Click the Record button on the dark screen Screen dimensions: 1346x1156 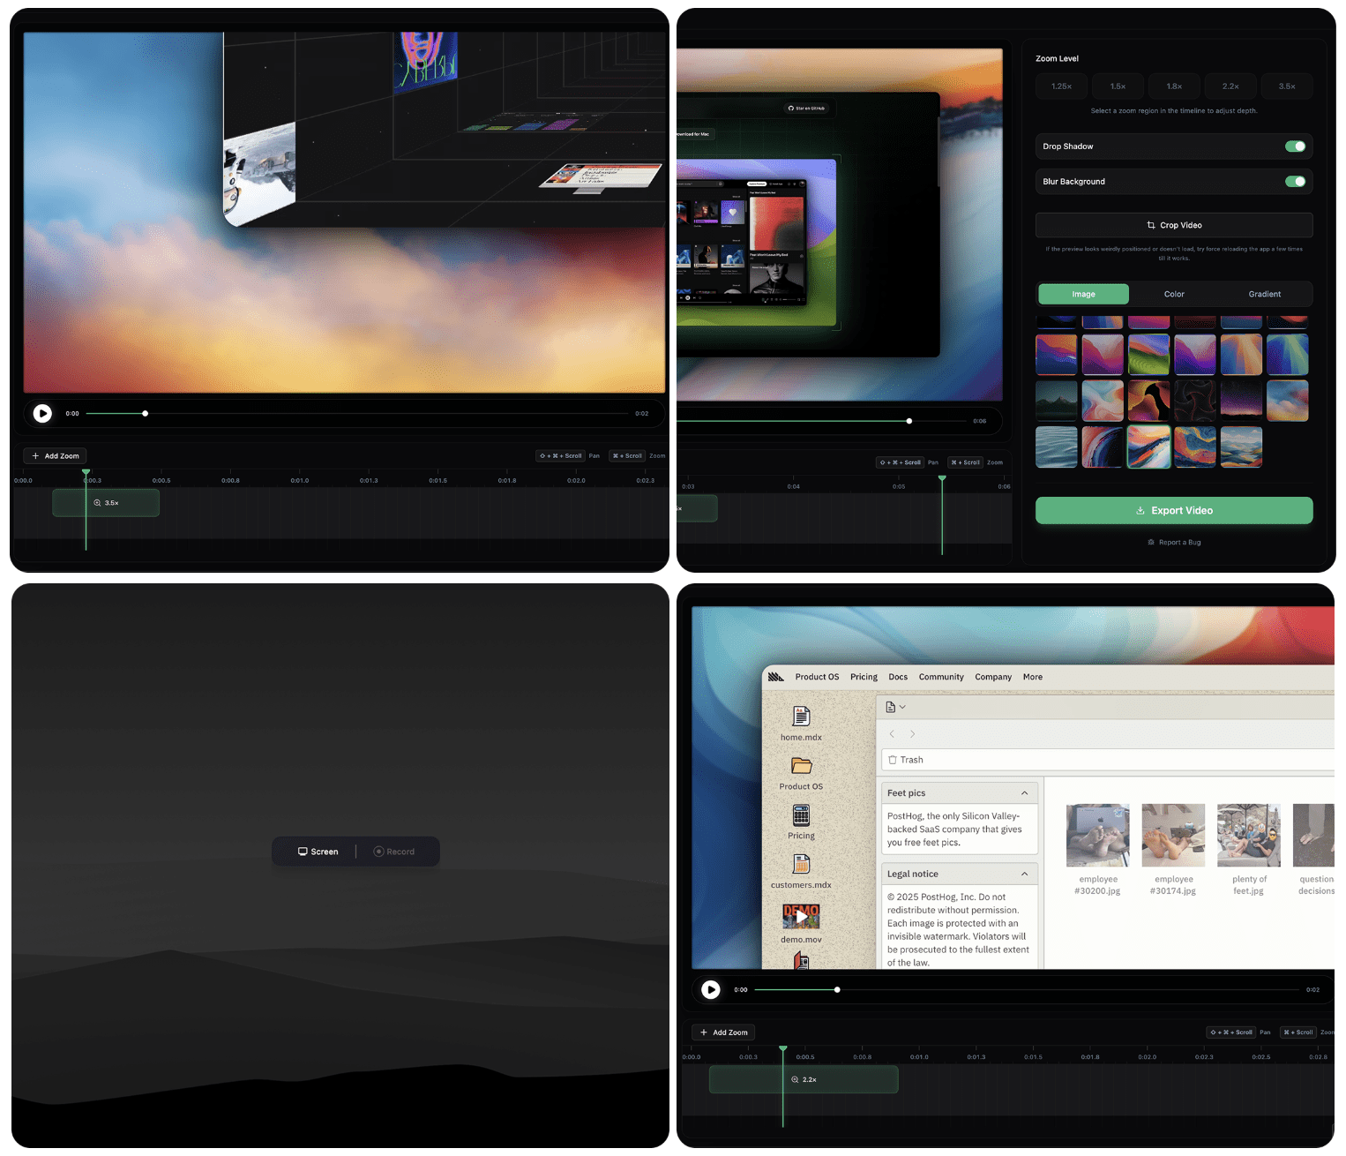tap(394, 852)
